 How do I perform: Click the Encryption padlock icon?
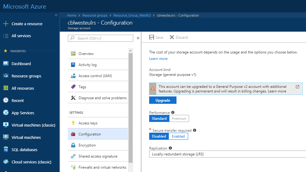73,145
